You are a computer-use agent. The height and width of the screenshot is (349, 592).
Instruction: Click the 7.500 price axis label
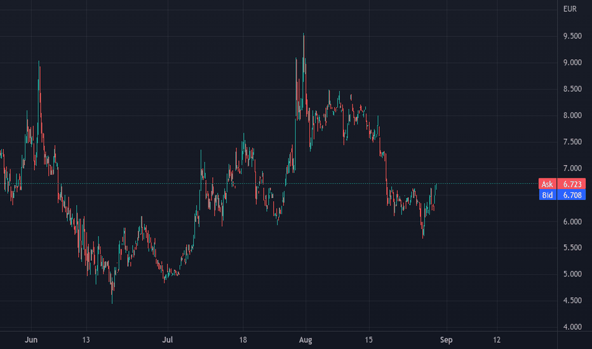572,142
